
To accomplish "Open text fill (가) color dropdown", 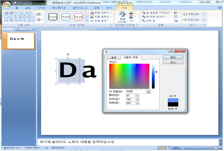I will (x=132, y=13).
